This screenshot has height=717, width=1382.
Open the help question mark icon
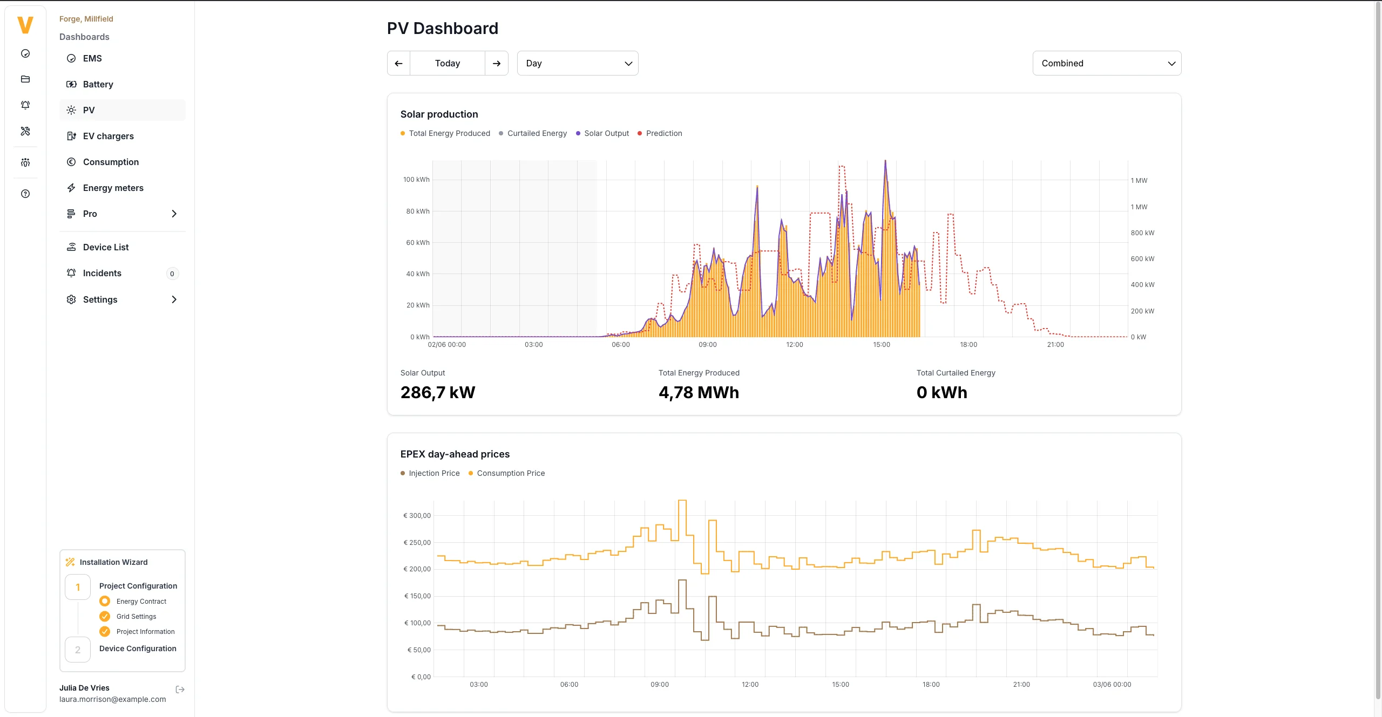pyautogui.click(x=25, y=194)
